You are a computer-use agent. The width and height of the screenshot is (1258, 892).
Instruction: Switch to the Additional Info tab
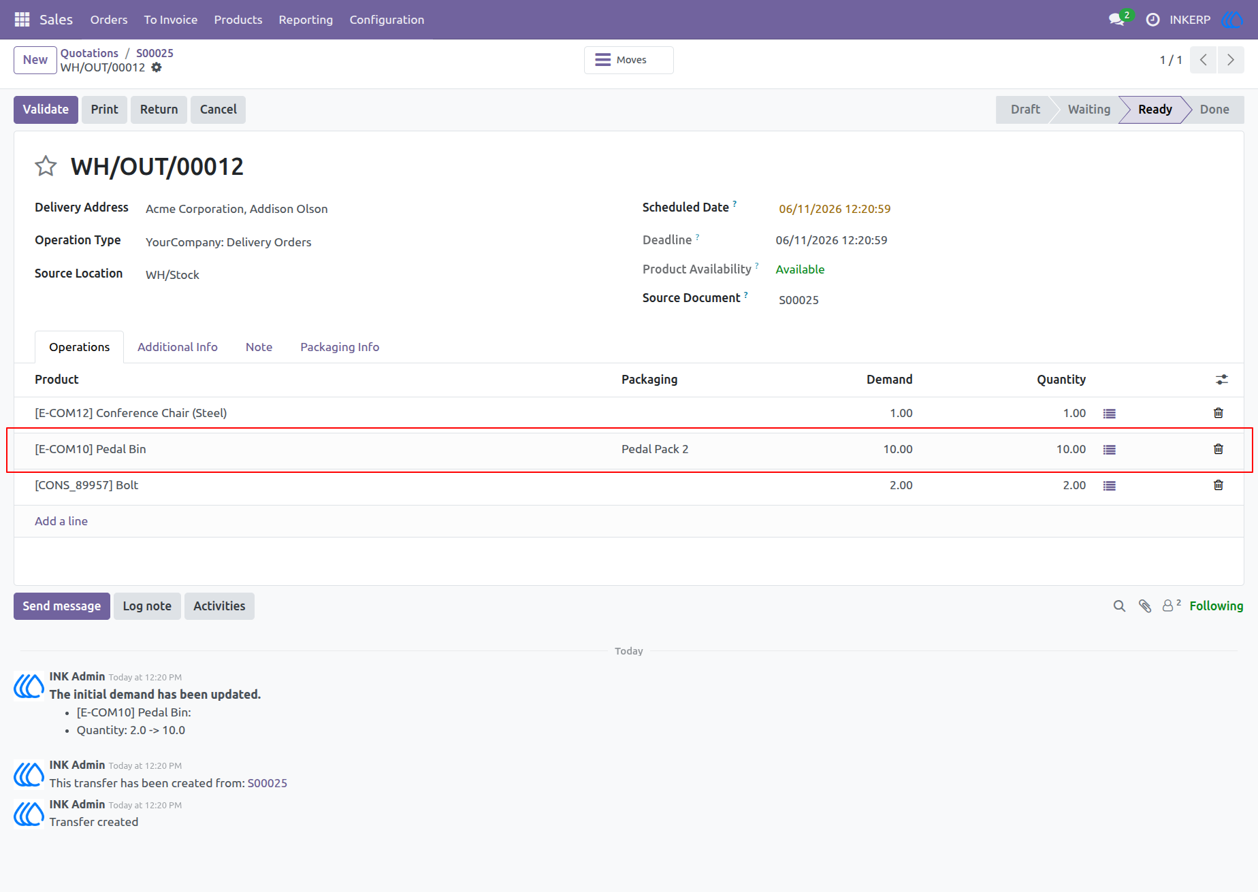[x=178, y=347]
